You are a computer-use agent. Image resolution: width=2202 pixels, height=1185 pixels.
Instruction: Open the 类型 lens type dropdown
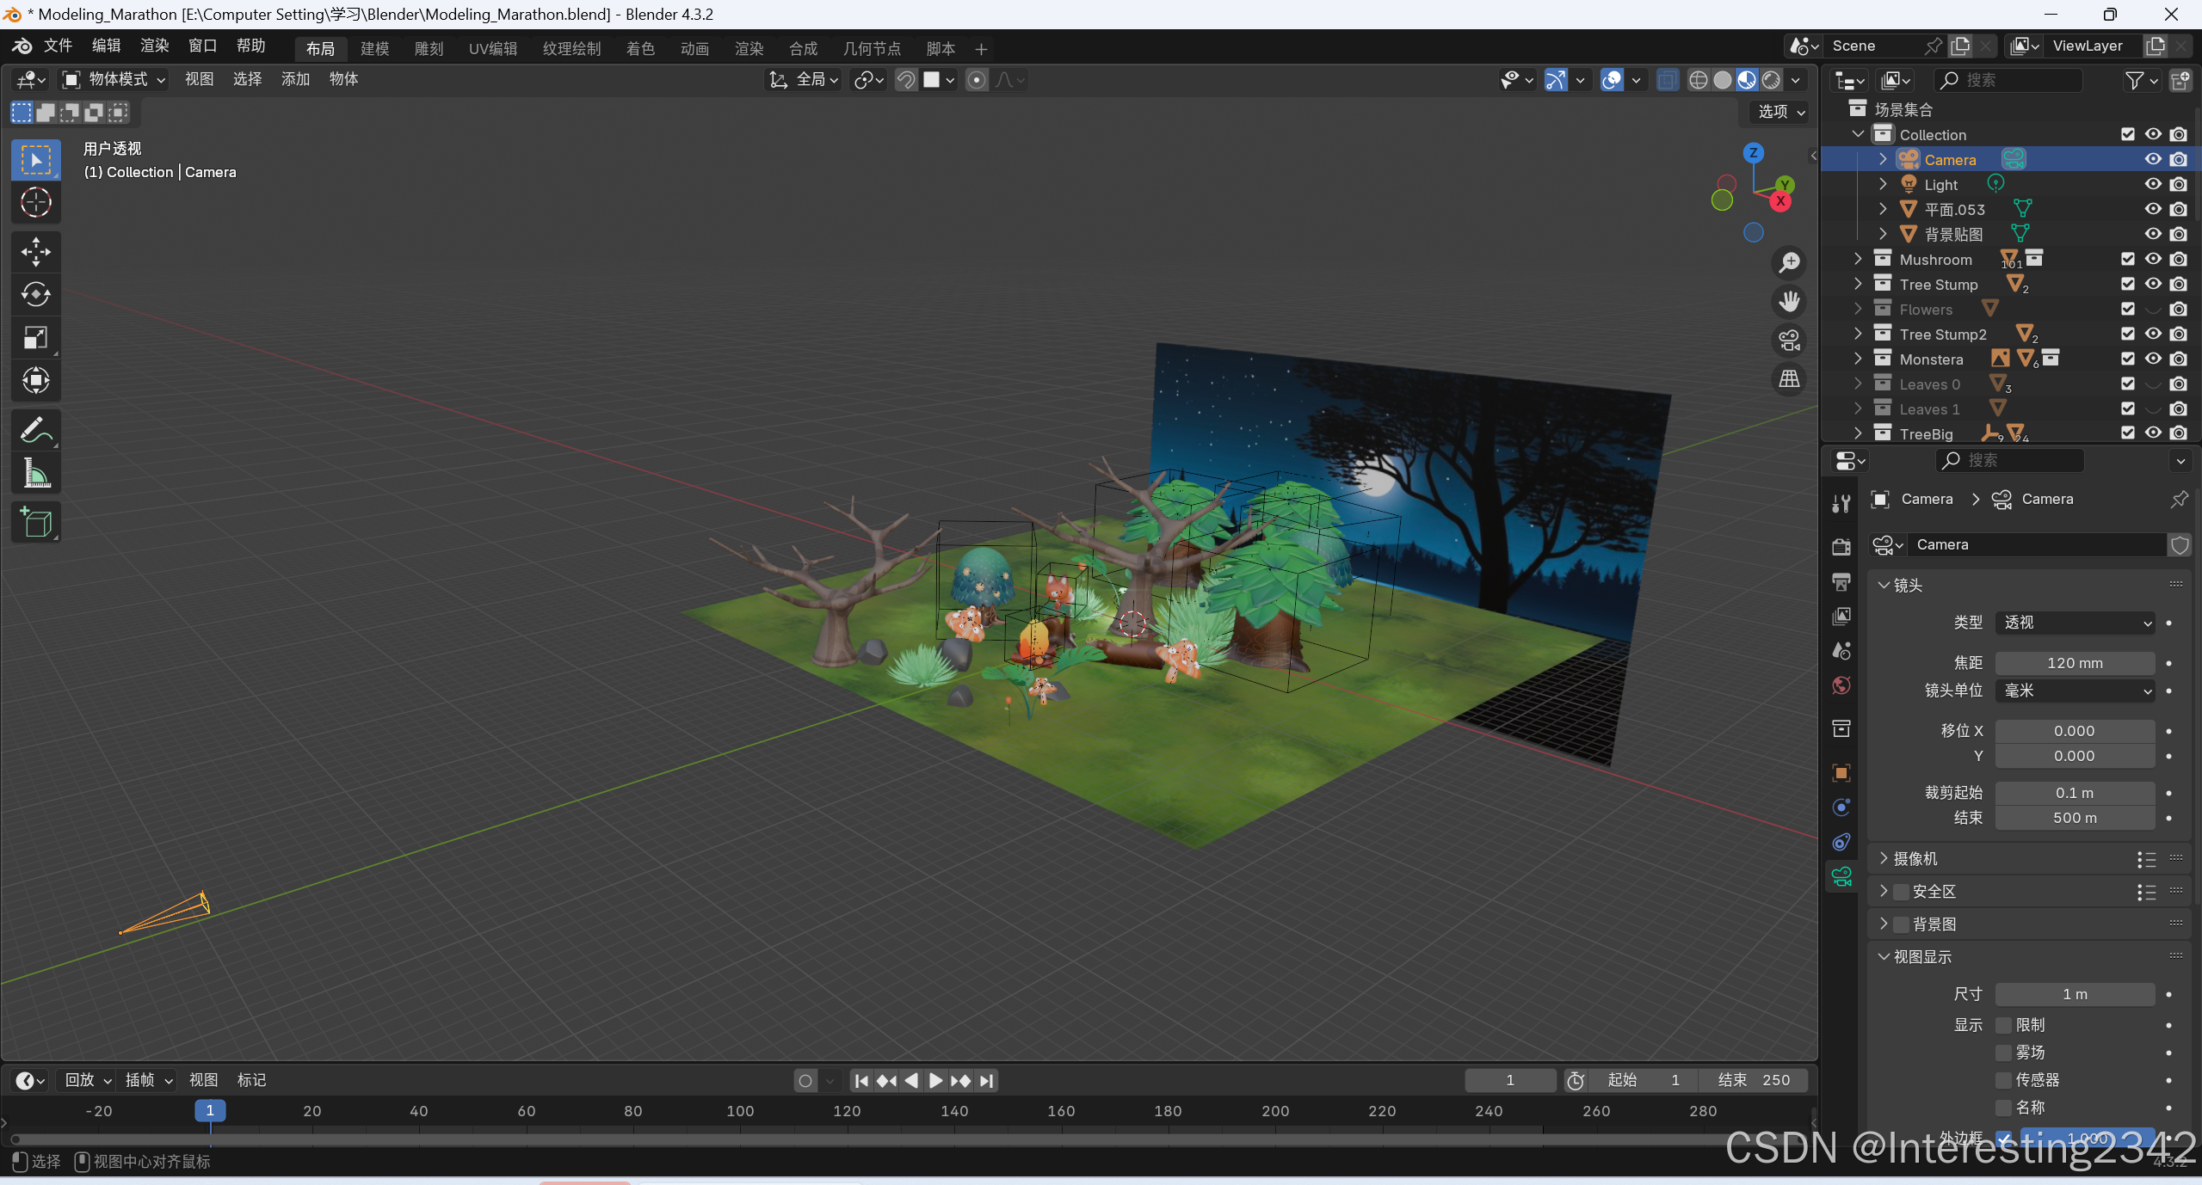[2075, 622]
